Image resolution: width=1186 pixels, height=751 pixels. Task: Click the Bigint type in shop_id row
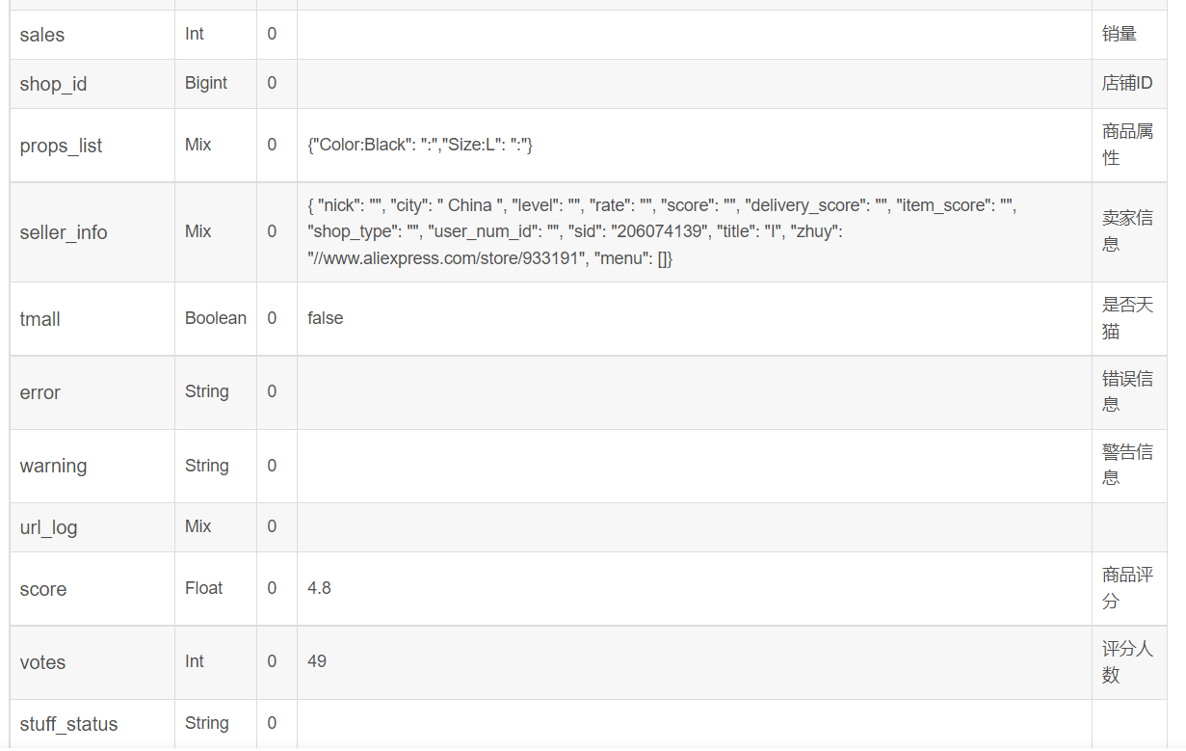206,83
